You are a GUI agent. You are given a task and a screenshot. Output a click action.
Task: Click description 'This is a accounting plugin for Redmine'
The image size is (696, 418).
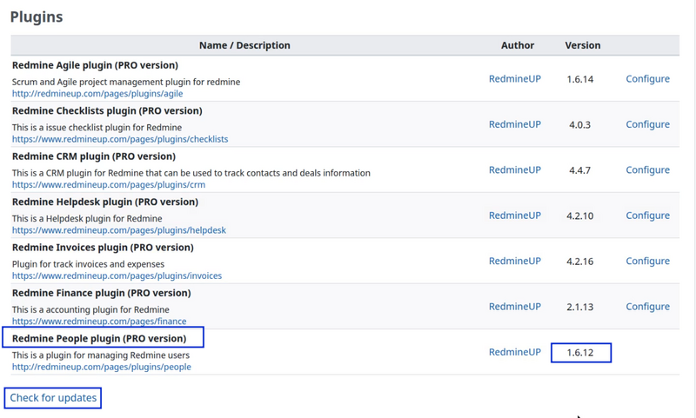[x=90, y=310]
